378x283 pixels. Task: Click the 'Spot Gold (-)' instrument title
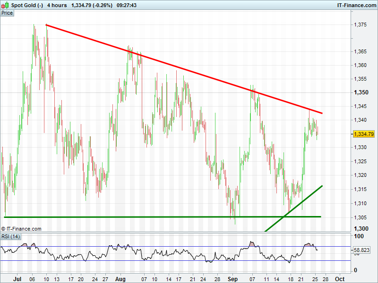(x=27, y=5)
